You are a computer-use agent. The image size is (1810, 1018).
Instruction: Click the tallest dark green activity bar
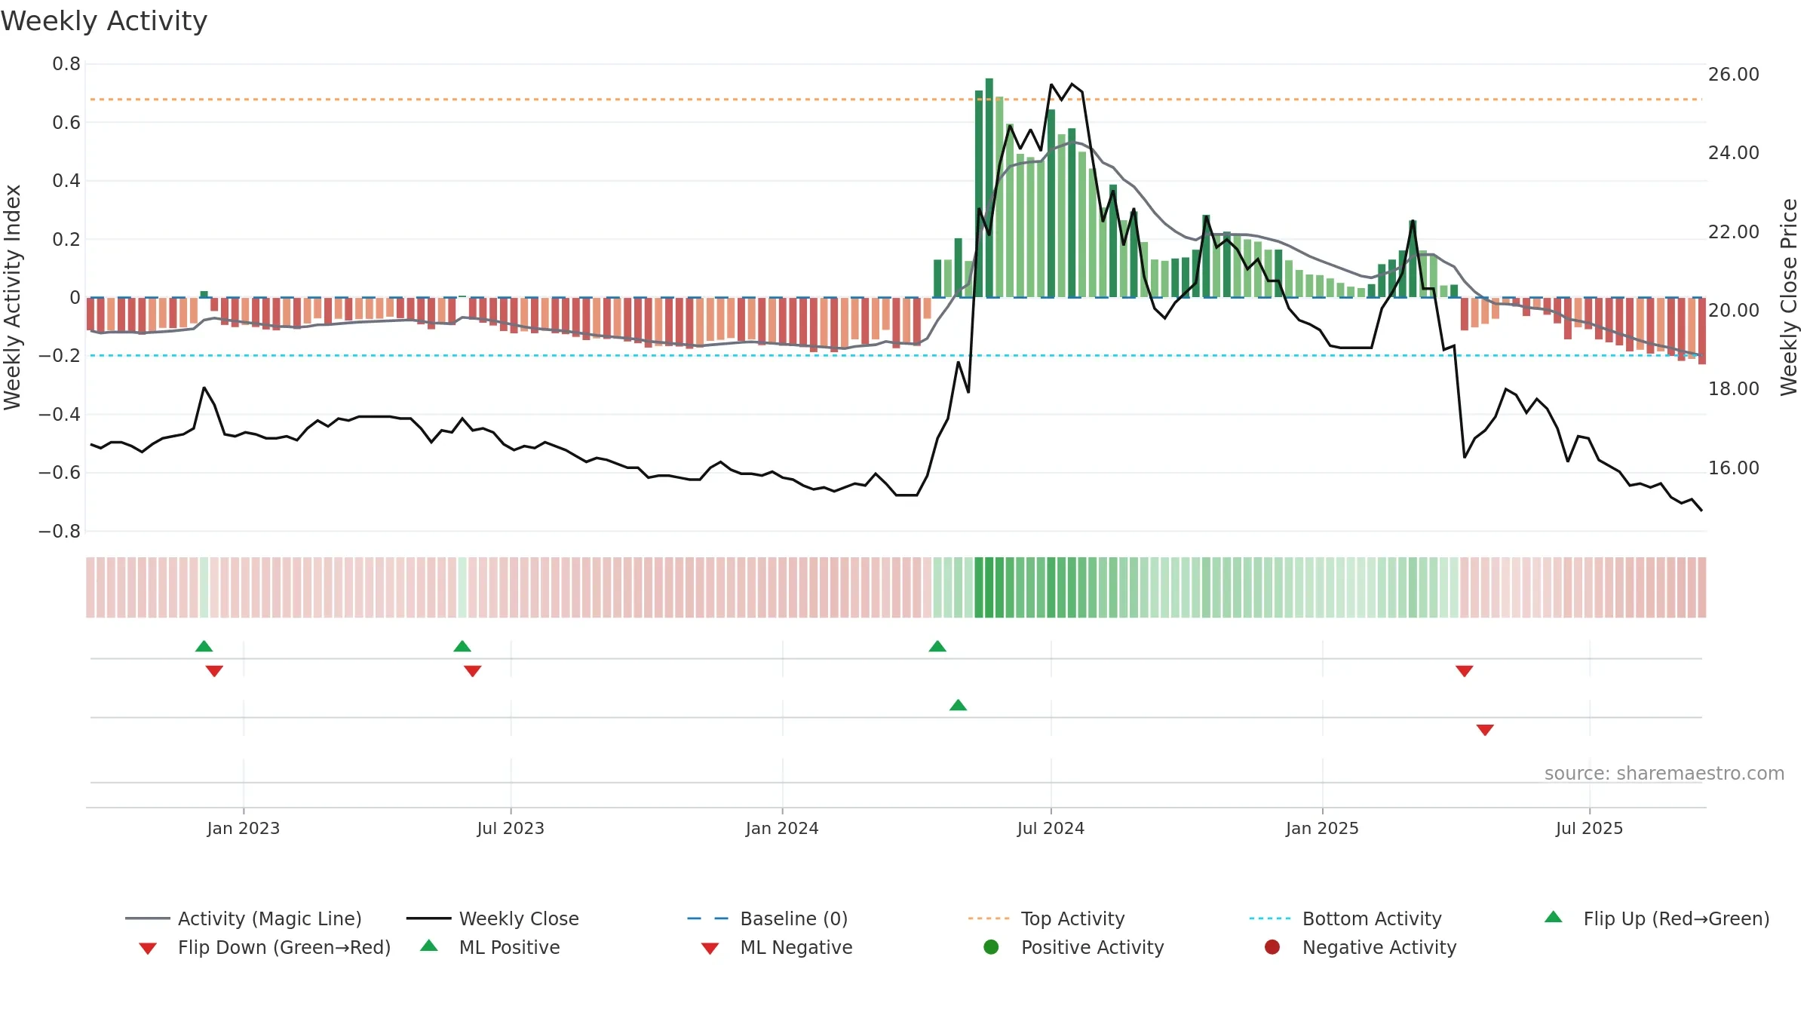[989, 188]
